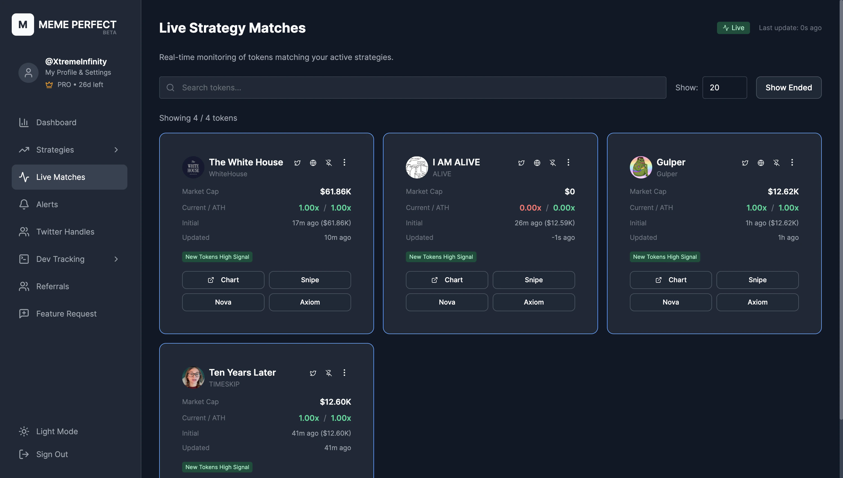Open Chart for Gulper token
Screen dimensions: 843x478
pos(670,280)
